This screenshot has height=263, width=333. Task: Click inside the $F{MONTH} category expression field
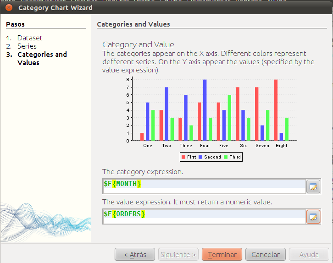coord(204,186)
